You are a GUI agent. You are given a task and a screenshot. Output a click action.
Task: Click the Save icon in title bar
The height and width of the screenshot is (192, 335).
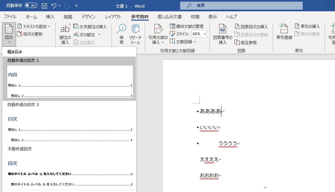(44, 6)
